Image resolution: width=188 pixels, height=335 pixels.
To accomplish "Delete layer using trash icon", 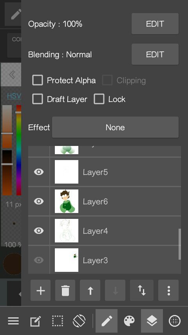I will pos(65,290).
